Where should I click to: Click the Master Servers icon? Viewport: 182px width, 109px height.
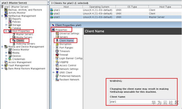coord(14,34)
